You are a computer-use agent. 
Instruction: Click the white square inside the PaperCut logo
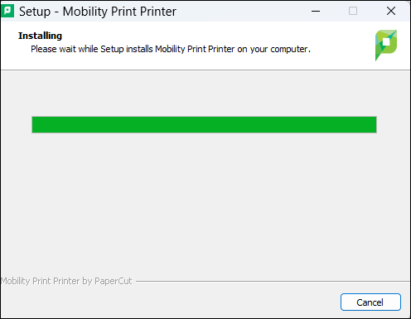point(386,42)
